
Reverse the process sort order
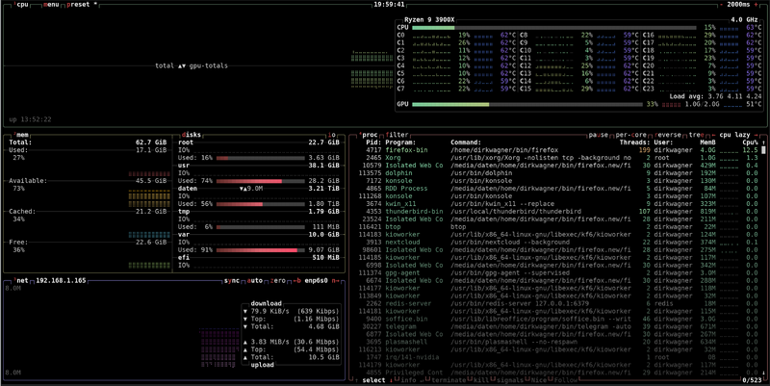pyautogui.click(x=667, y=135)
